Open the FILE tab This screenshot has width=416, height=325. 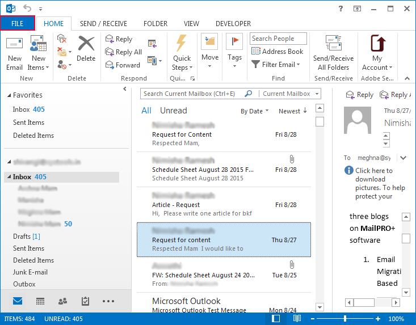[18, 24]
